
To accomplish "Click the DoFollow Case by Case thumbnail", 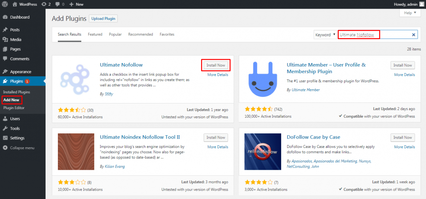I will tap(263, 151).
